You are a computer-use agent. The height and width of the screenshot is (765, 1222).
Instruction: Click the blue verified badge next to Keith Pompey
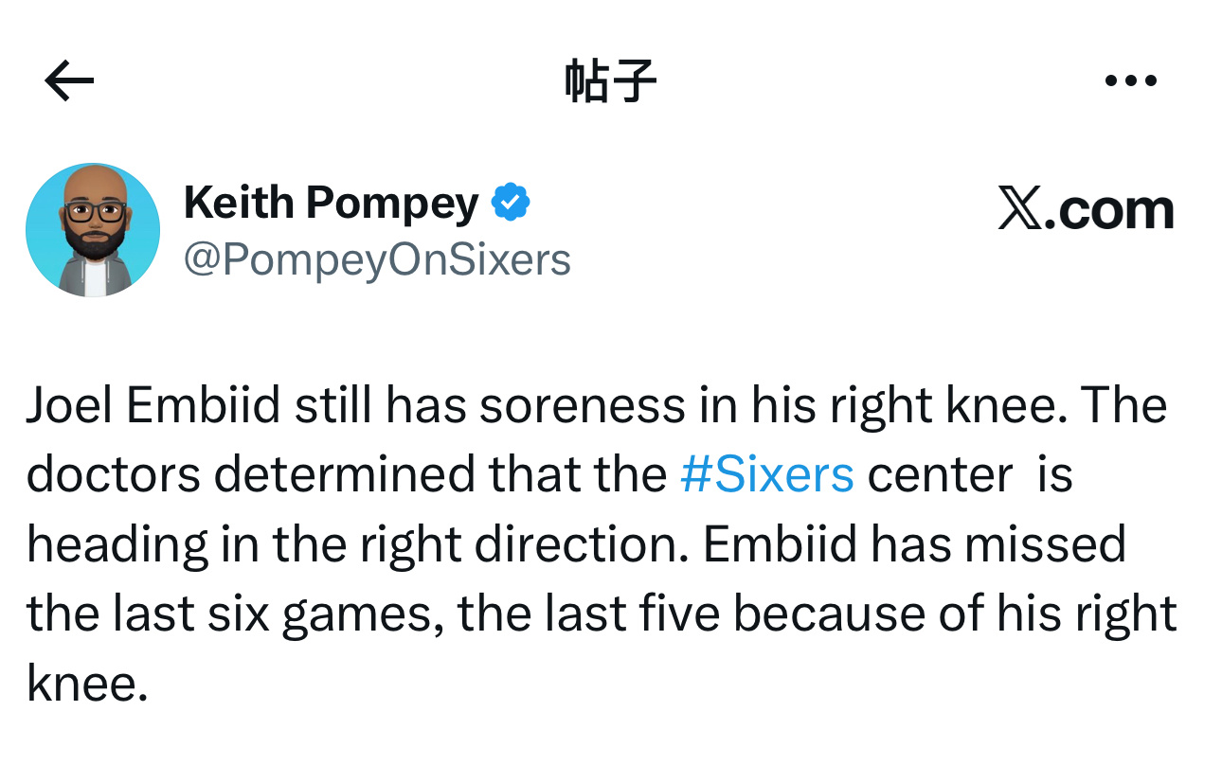pyautogui.click(x=511, y=200)
